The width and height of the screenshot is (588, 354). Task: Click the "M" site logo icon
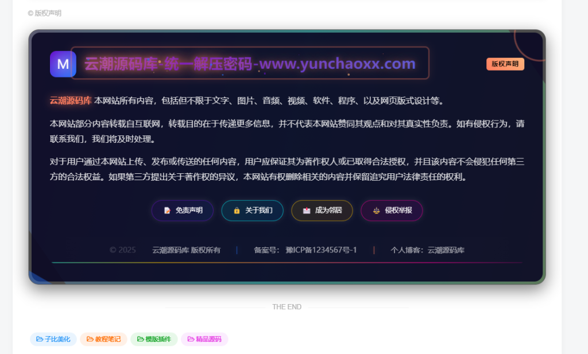63,64
